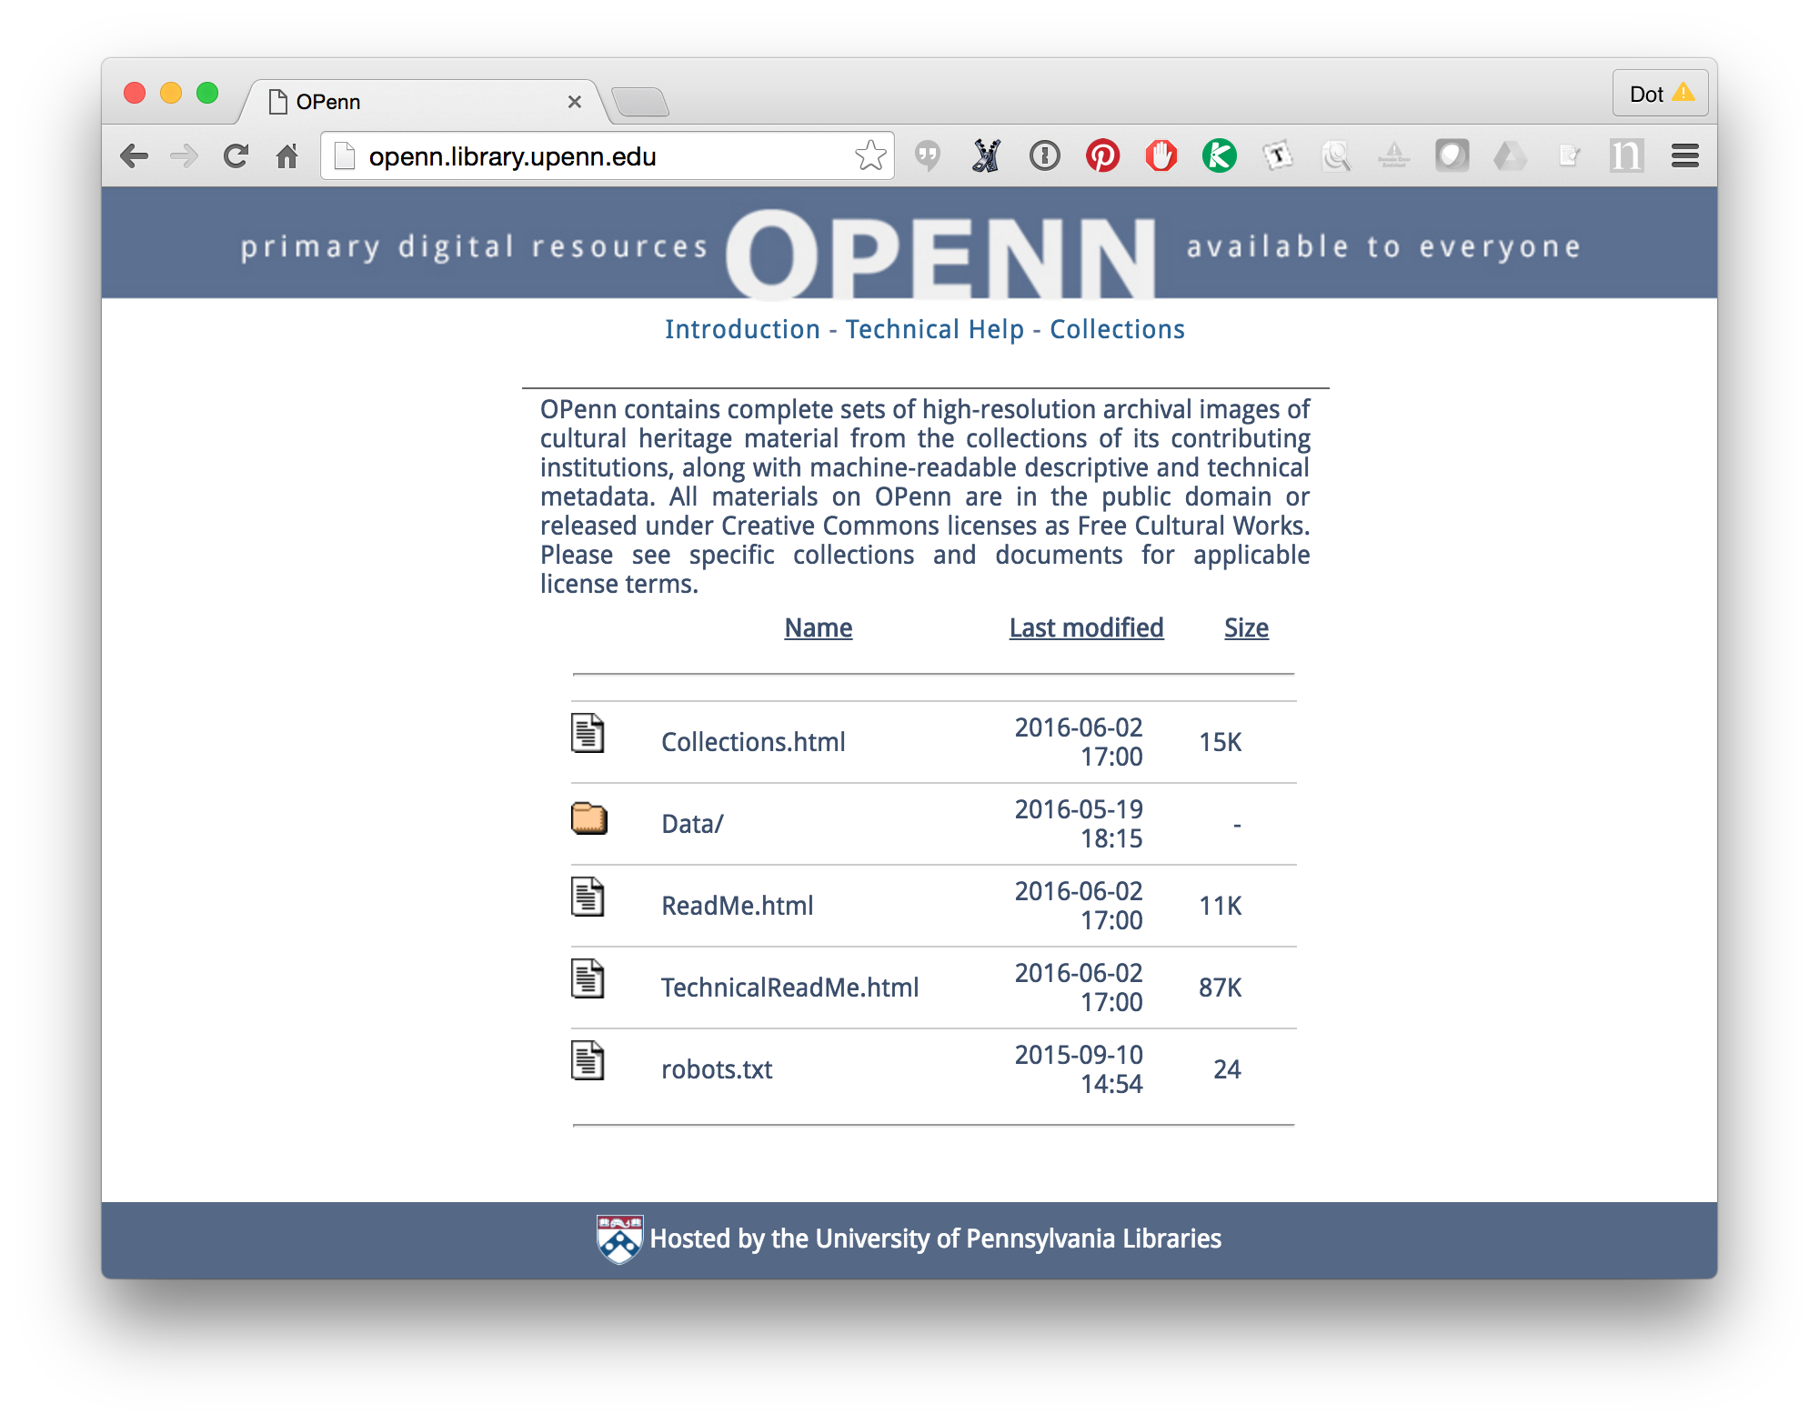Reload the OPenn page
Image resolution: width=1819 pixels, height=1424 pixels.
(x=236, y=156)
